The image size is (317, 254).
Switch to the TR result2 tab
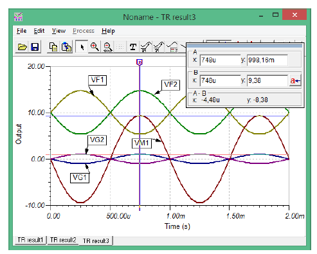(x=63, y=240)
